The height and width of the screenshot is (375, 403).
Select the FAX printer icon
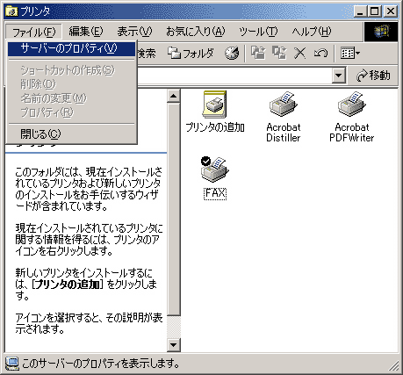click(x=215, y=178)
